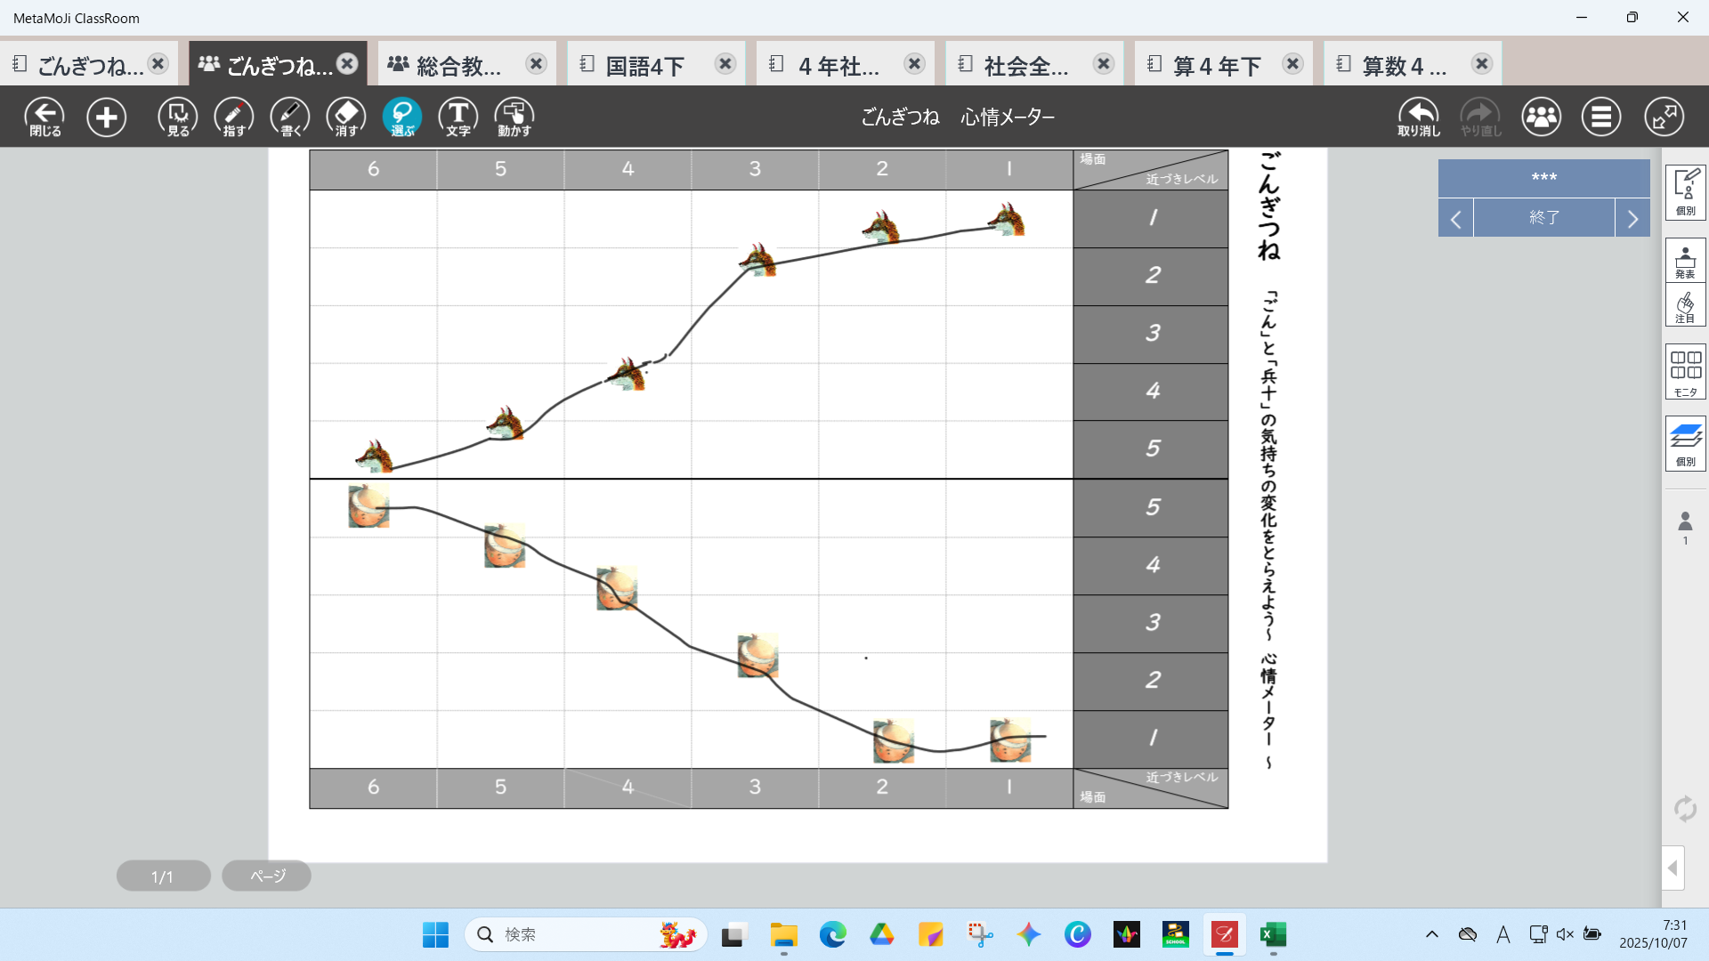The width and height of the screenshot is (1709, 961).
Task: Expand the collapsed right side panel arrow
Action: coord(1673,868)
